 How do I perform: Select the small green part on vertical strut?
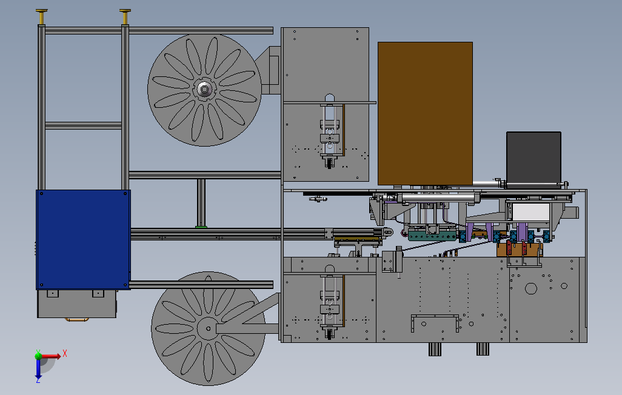(201, 227)
